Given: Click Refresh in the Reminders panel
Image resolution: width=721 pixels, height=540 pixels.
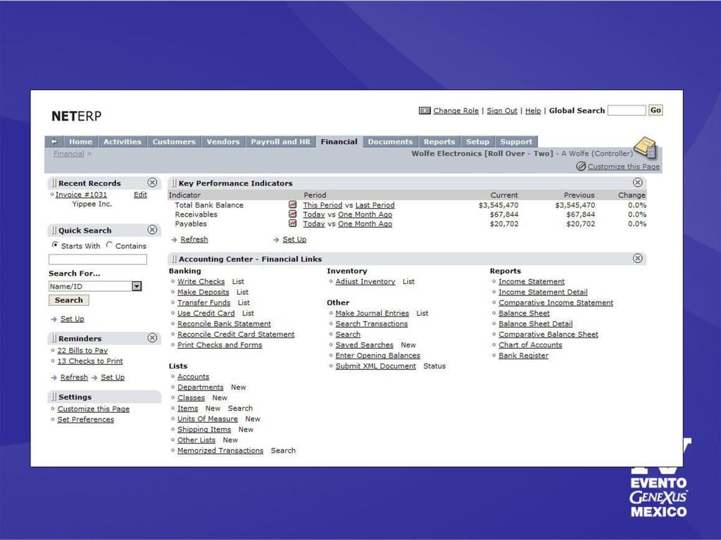Looking at the screenshot, I should coord(74,377).
